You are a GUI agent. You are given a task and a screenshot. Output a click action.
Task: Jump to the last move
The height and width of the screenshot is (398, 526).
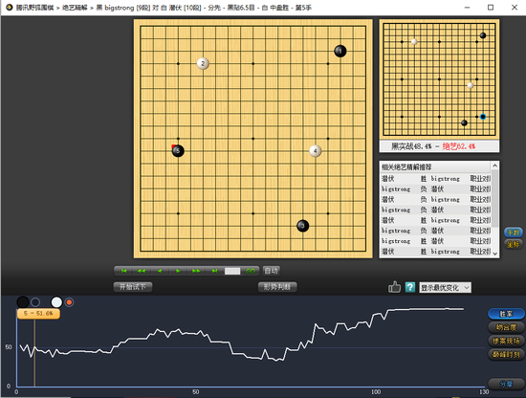[x=214, y=271]
